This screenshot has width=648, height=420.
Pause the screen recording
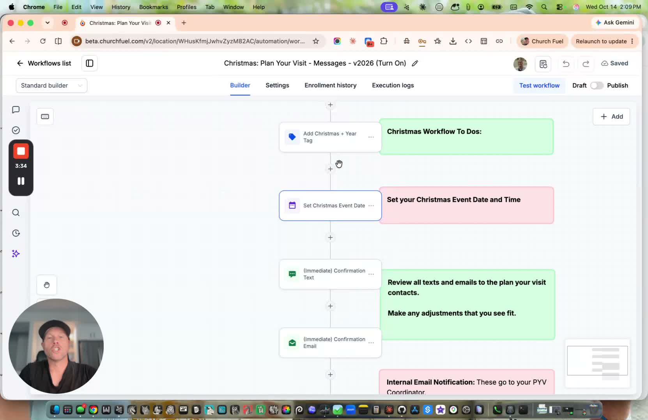pyautogui.click(x=21, y=181)
